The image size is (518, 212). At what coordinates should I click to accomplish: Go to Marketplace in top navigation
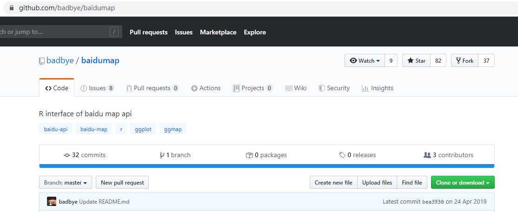click(218, 33)
